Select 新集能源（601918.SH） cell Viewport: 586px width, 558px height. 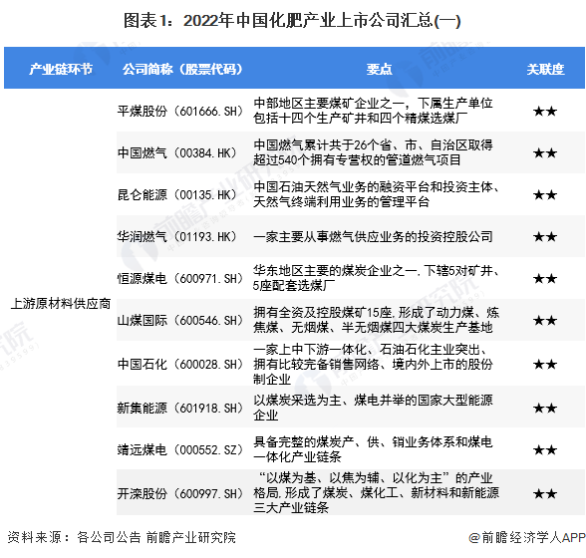[x=180, y=408]
